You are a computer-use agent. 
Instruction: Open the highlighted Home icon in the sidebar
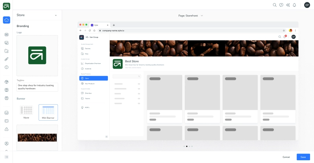tap(6, 20)
